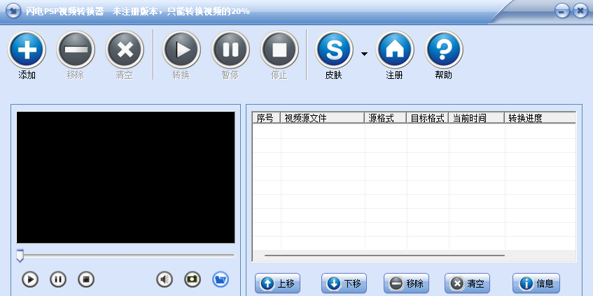Click the 转换进度 column header

[540, 118]
